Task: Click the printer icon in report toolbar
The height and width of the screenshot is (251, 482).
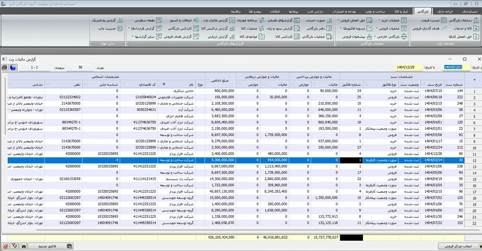Action: pos(5,67)
